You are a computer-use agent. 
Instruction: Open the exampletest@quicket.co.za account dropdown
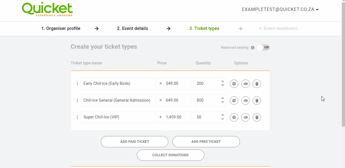coord(280,10)
